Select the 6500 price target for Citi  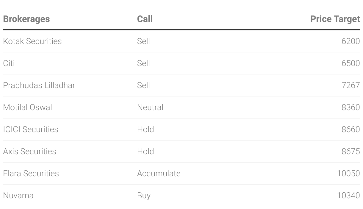pyautogui.click(x=351, y=63)
